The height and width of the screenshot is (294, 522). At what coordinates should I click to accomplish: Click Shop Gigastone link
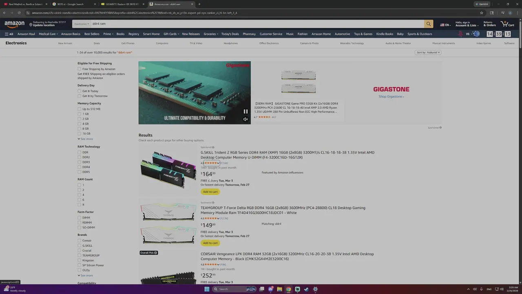click(x=391, y=96)
